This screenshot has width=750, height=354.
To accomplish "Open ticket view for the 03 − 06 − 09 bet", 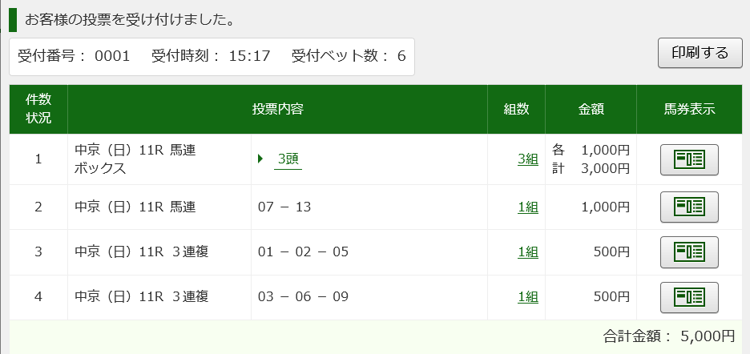I will (689, 297).
